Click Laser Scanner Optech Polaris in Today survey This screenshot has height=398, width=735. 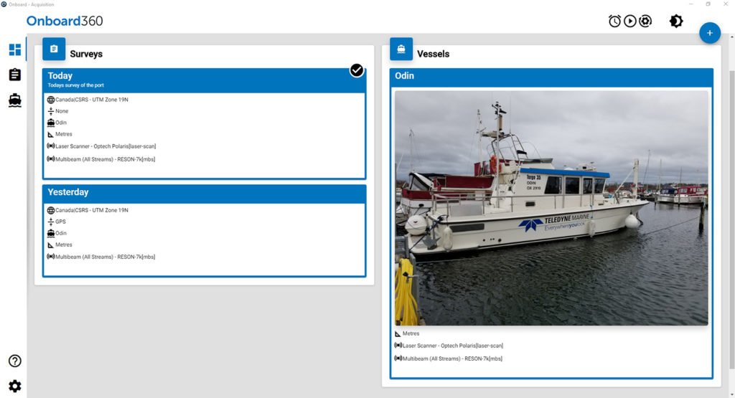(x=105, y=146)
